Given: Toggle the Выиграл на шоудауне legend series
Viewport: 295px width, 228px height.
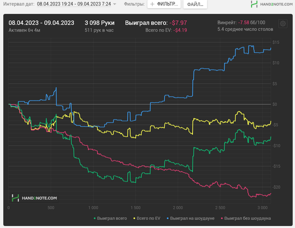Looking at the screenshot, I should point(190,218).
